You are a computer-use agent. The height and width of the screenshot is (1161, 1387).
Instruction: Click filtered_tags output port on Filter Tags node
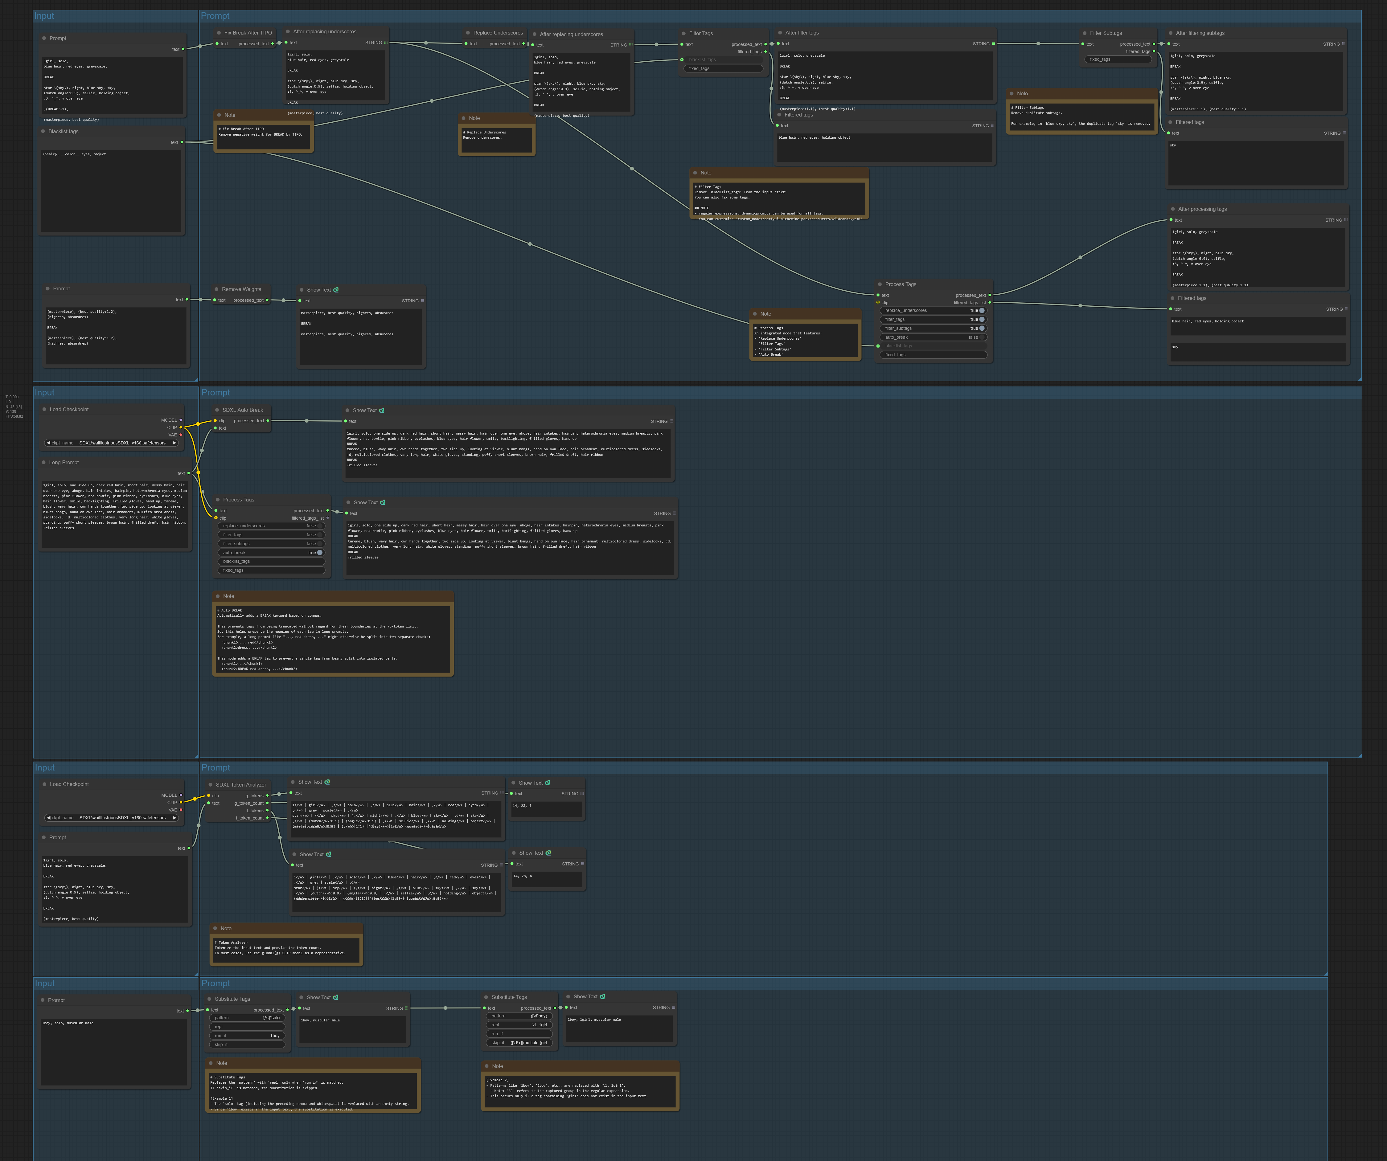coord(765,51)
